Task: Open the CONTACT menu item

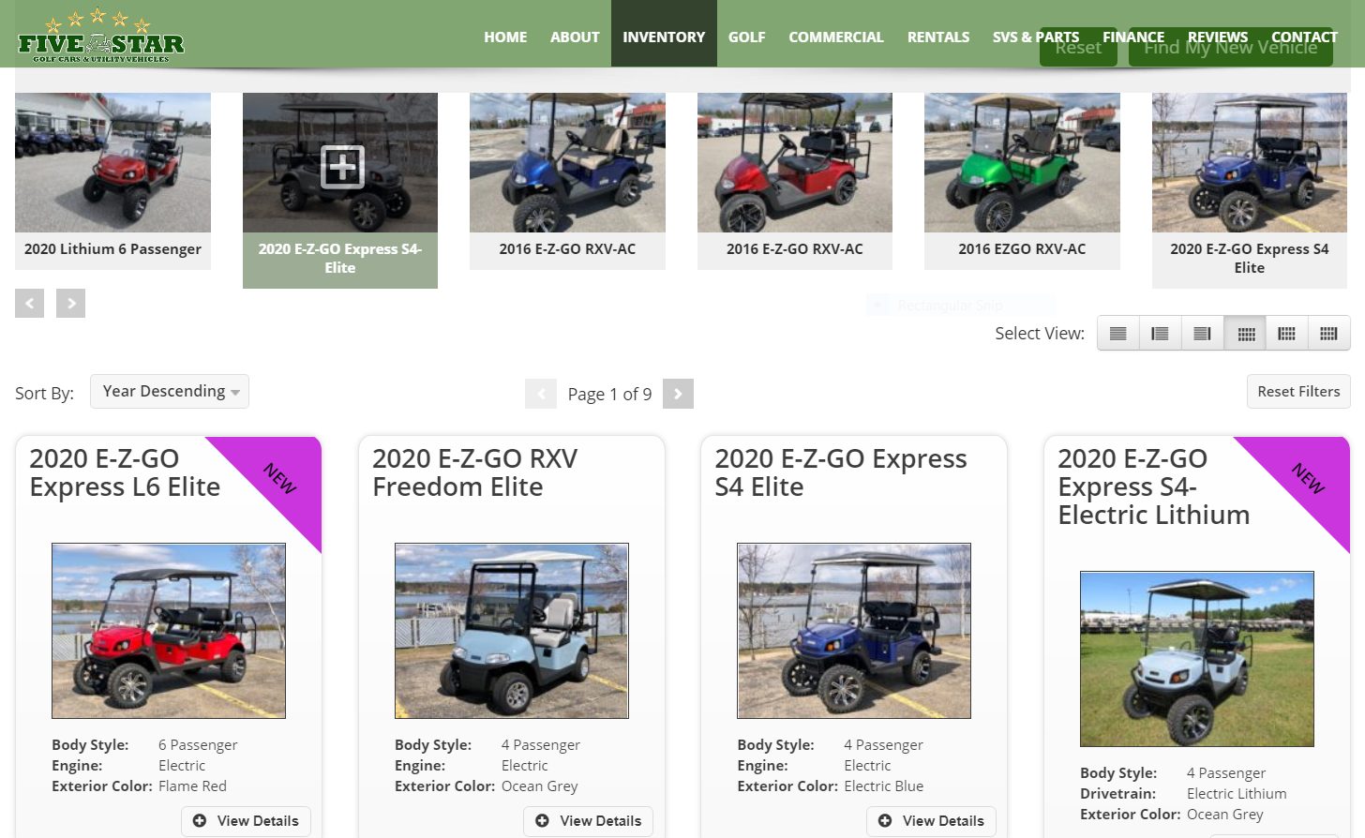Action: point(1304,37)
